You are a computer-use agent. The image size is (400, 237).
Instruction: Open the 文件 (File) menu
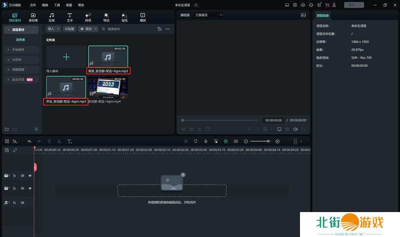(33, 4)
